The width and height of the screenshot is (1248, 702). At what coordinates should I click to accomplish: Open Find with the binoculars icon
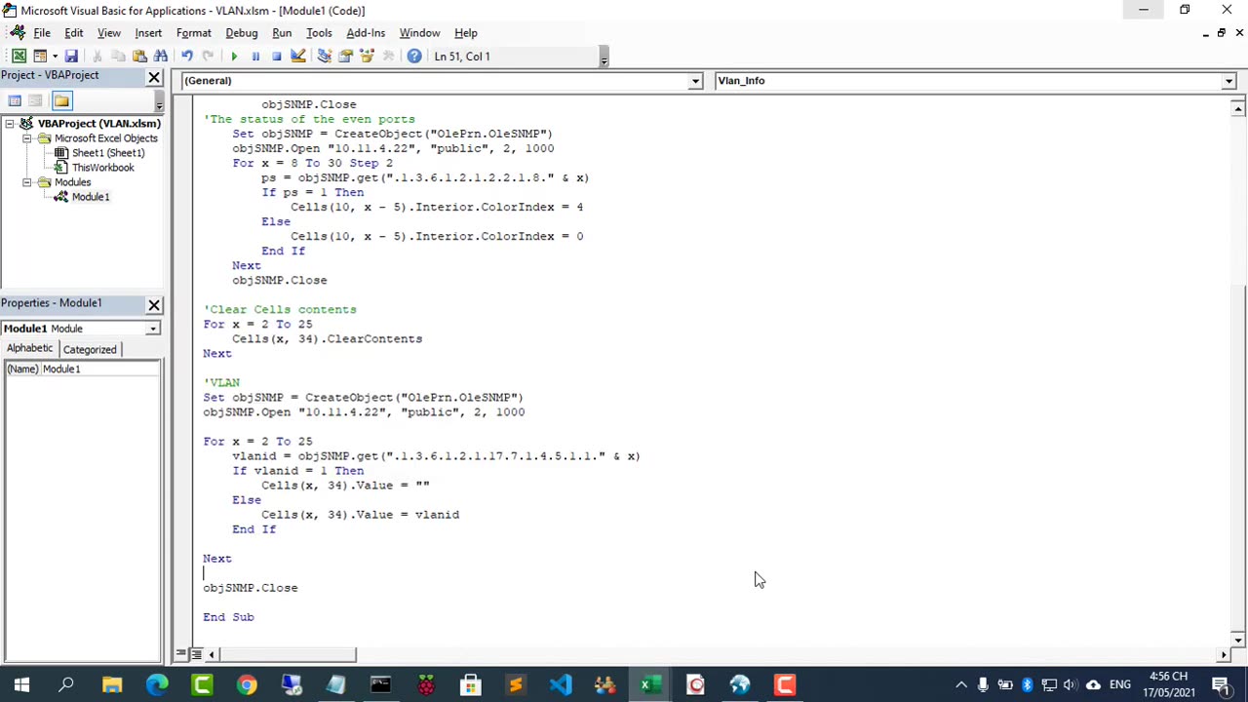click(161, 57)
